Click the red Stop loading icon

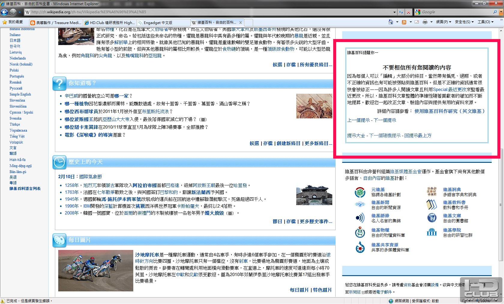408,12
